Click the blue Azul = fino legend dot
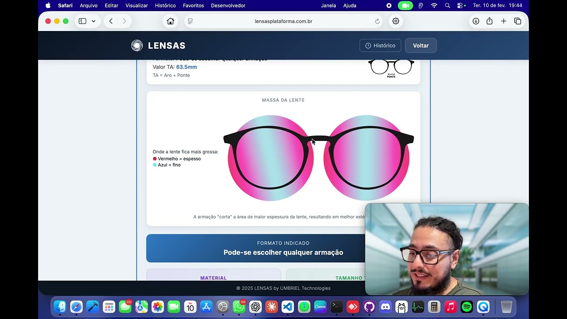Image resolution: width=567 pixels, height=319 pixels. (155, 165)
